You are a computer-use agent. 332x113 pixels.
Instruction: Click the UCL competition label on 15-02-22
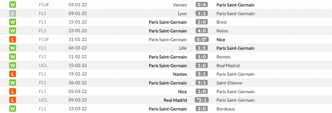coord(43,66)
